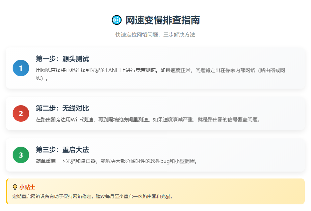Click the heading 第一步：源头测试
This screenshot has width=311, height=211.
[62, 59]
